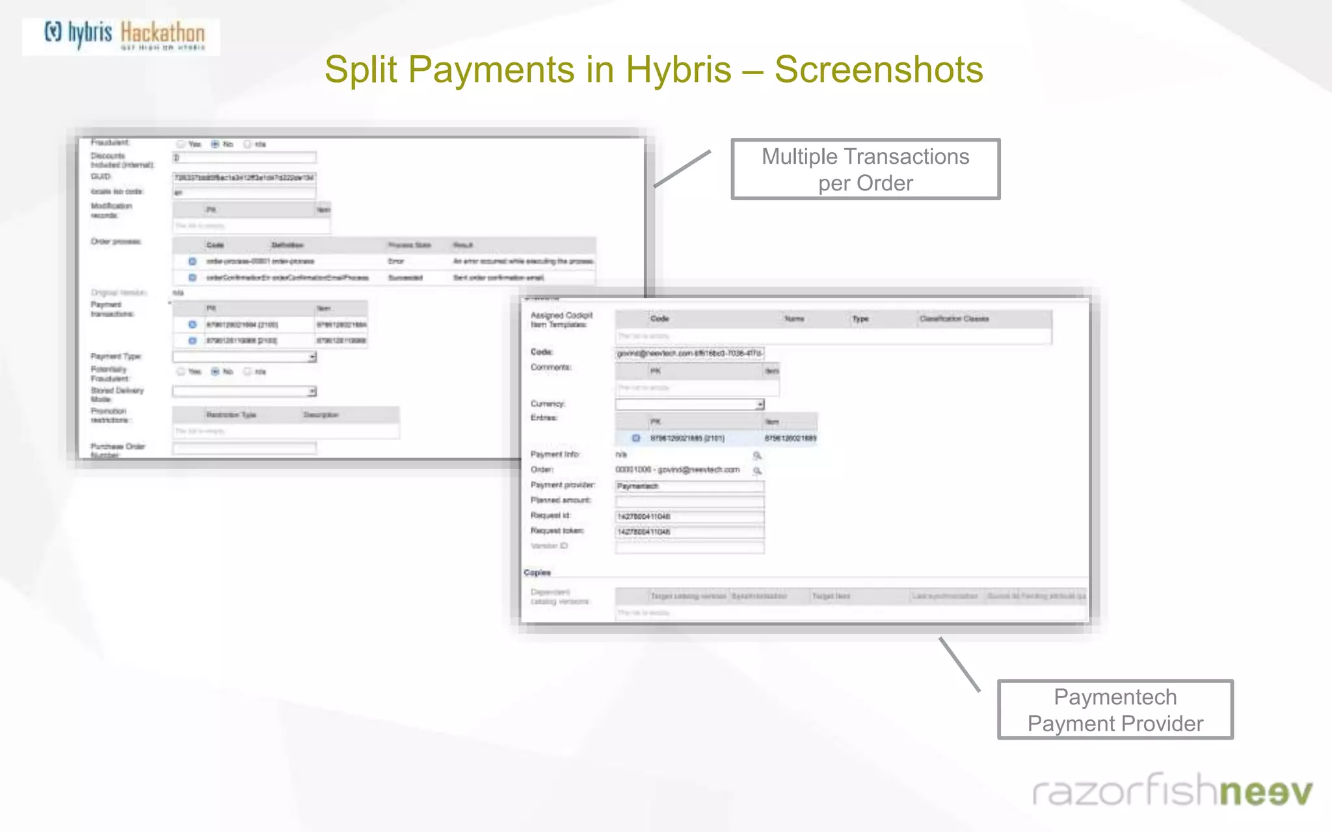Click the Description column header in Promotion restrictions
Image resolution: width=1332 pixels, height=832 pixels.
coord(321,415)
